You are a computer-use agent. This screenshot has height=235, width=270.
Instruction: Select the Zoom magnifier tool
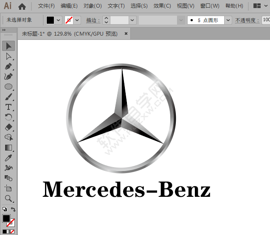pos(8,198)
